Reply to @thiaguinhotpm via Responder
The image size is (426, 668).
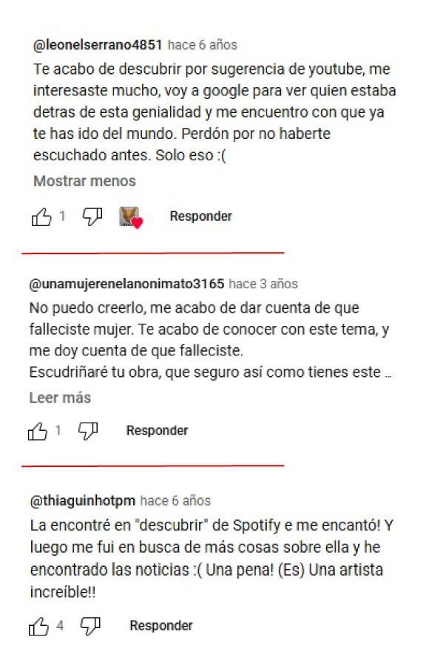click(161, 626)
